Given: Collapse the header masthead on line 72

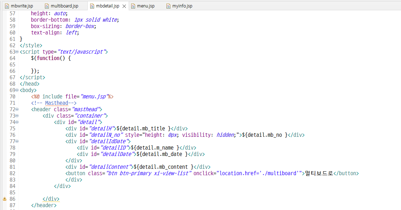Looking at the screenshot, I should (x=17, y=109).
